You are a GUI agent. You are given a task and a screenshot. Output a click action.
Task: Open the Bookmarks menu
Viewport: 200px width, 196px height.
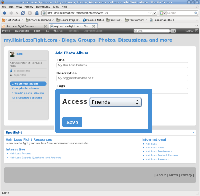(43, 7)
